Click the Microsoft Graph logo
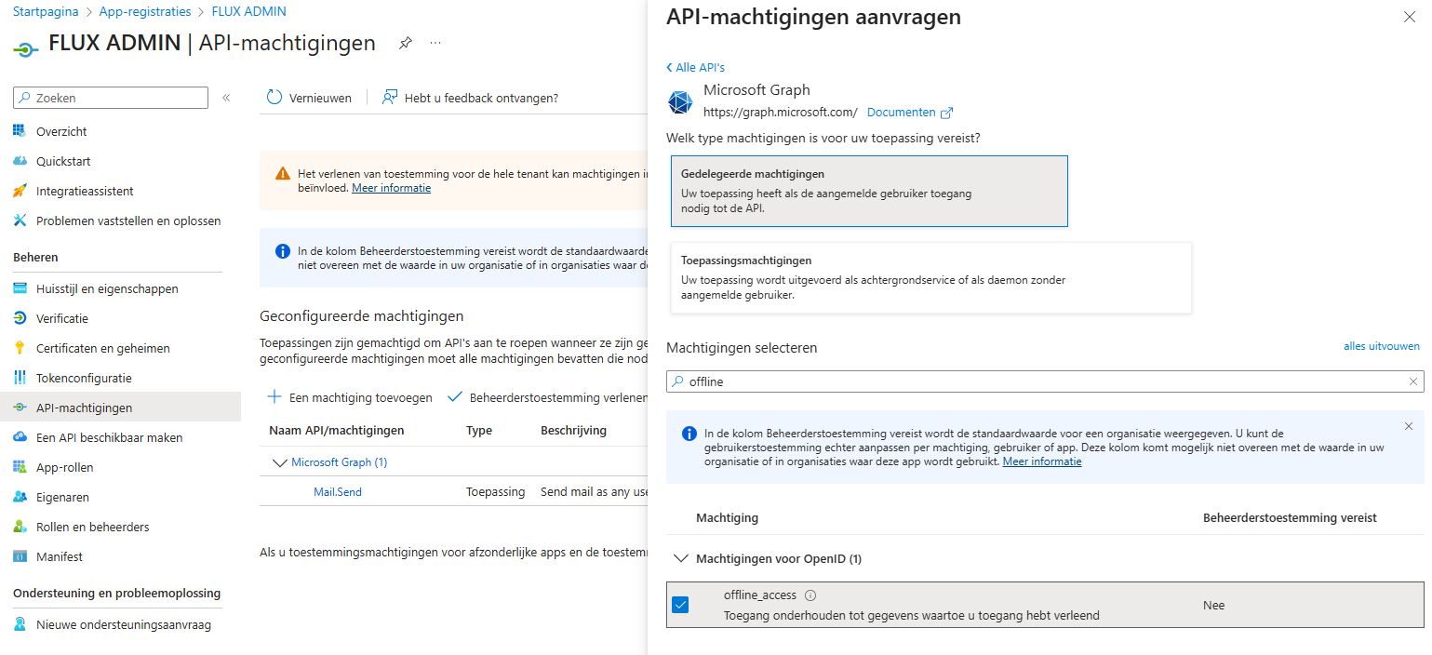This screenshot has width=1432, height=655. point(680,102)
